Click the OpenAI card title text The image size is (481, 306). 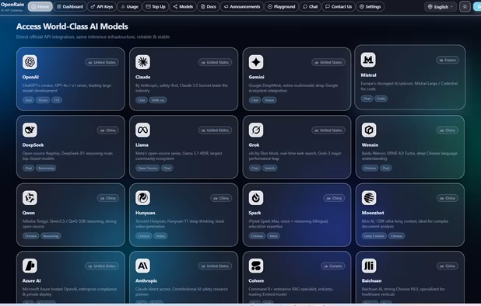coord(30,77)
